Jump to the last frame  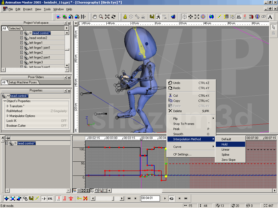click(186, 199)
